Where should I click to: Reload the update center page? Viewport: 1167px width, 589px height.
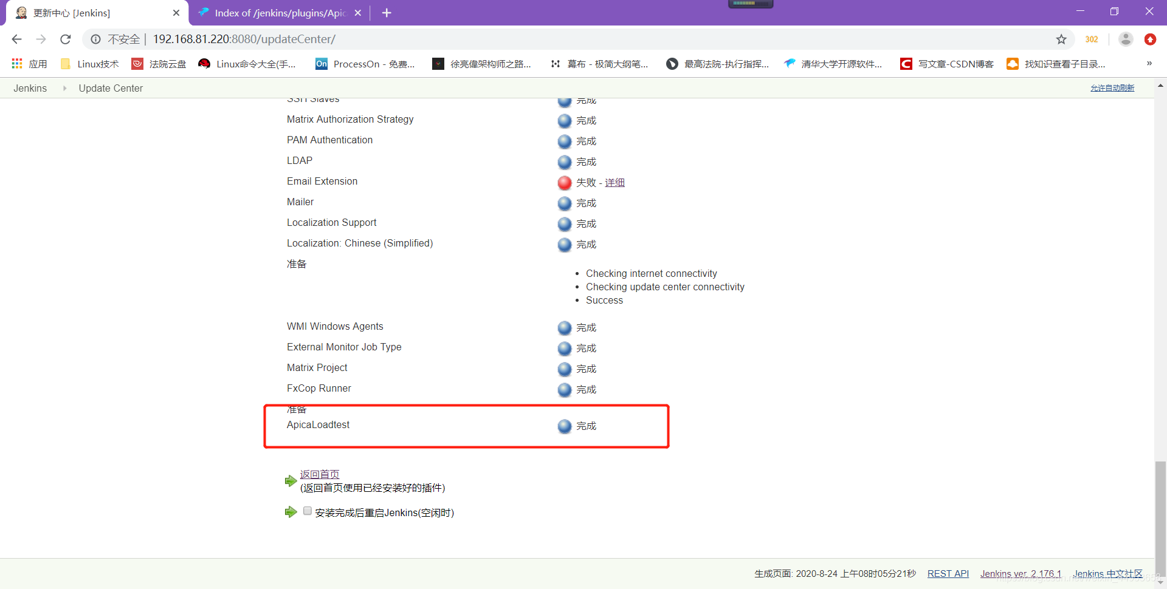(x=66, y=39)
